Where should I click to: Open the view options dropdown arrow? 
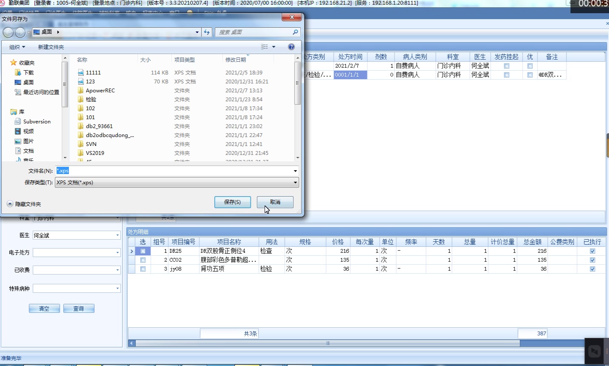click(273, 47)
